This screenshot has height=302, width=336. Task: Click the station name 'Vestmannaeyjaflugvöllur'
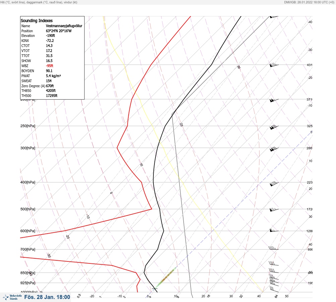point(64,26)
